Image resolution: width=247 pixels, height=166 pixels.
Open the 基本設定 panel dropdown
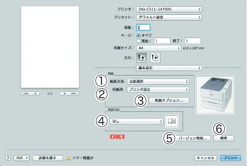[x=169, y=68]
